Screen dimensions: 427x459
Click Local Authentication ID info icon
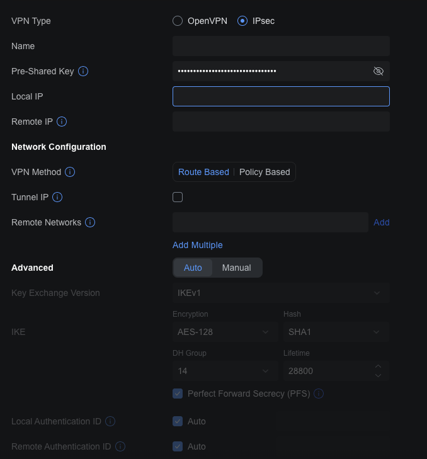pyautogui.click(x=110, y=421)
